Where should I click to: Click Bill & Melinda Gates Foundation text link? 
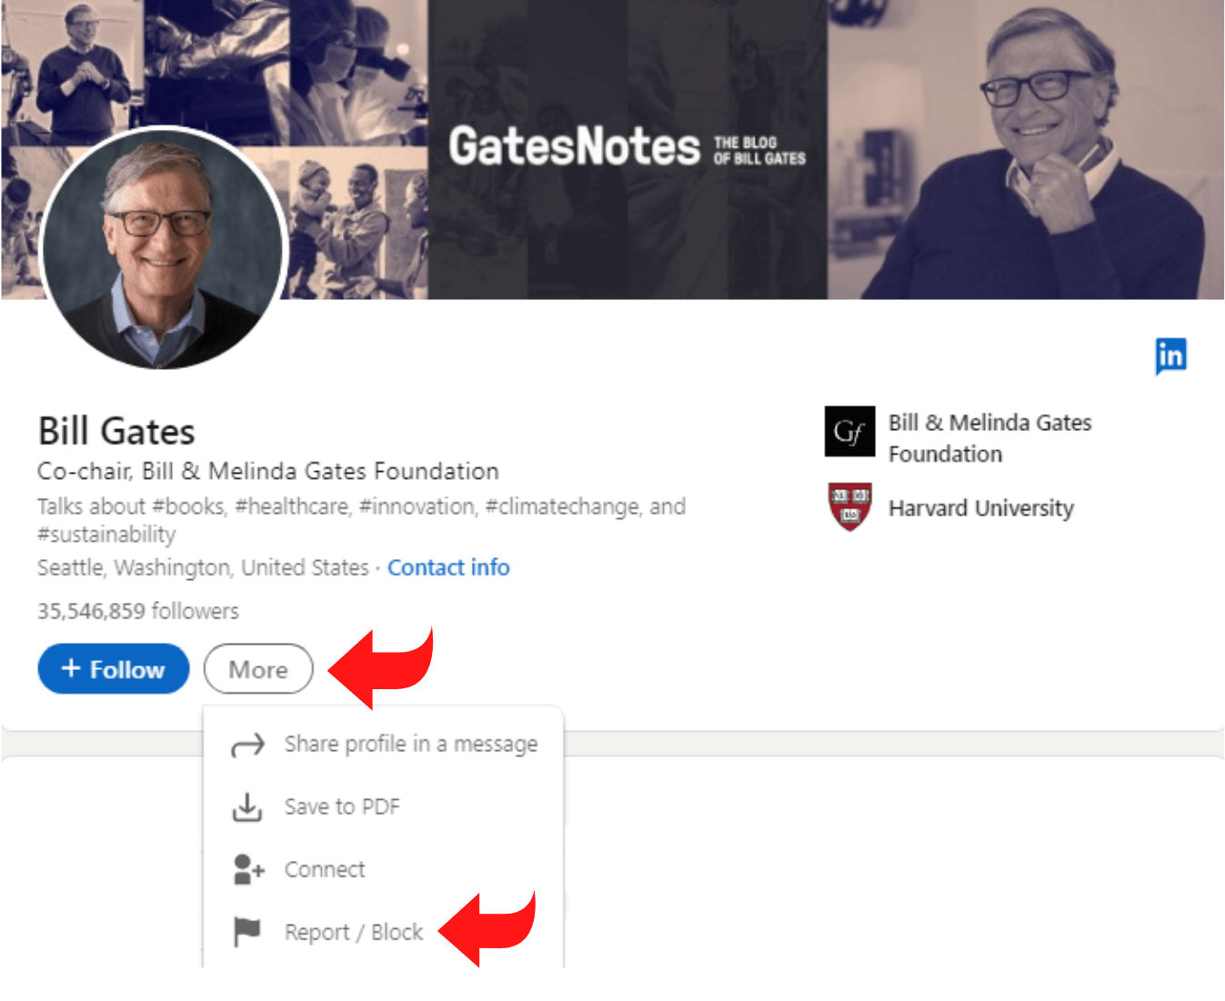point(989,438)
